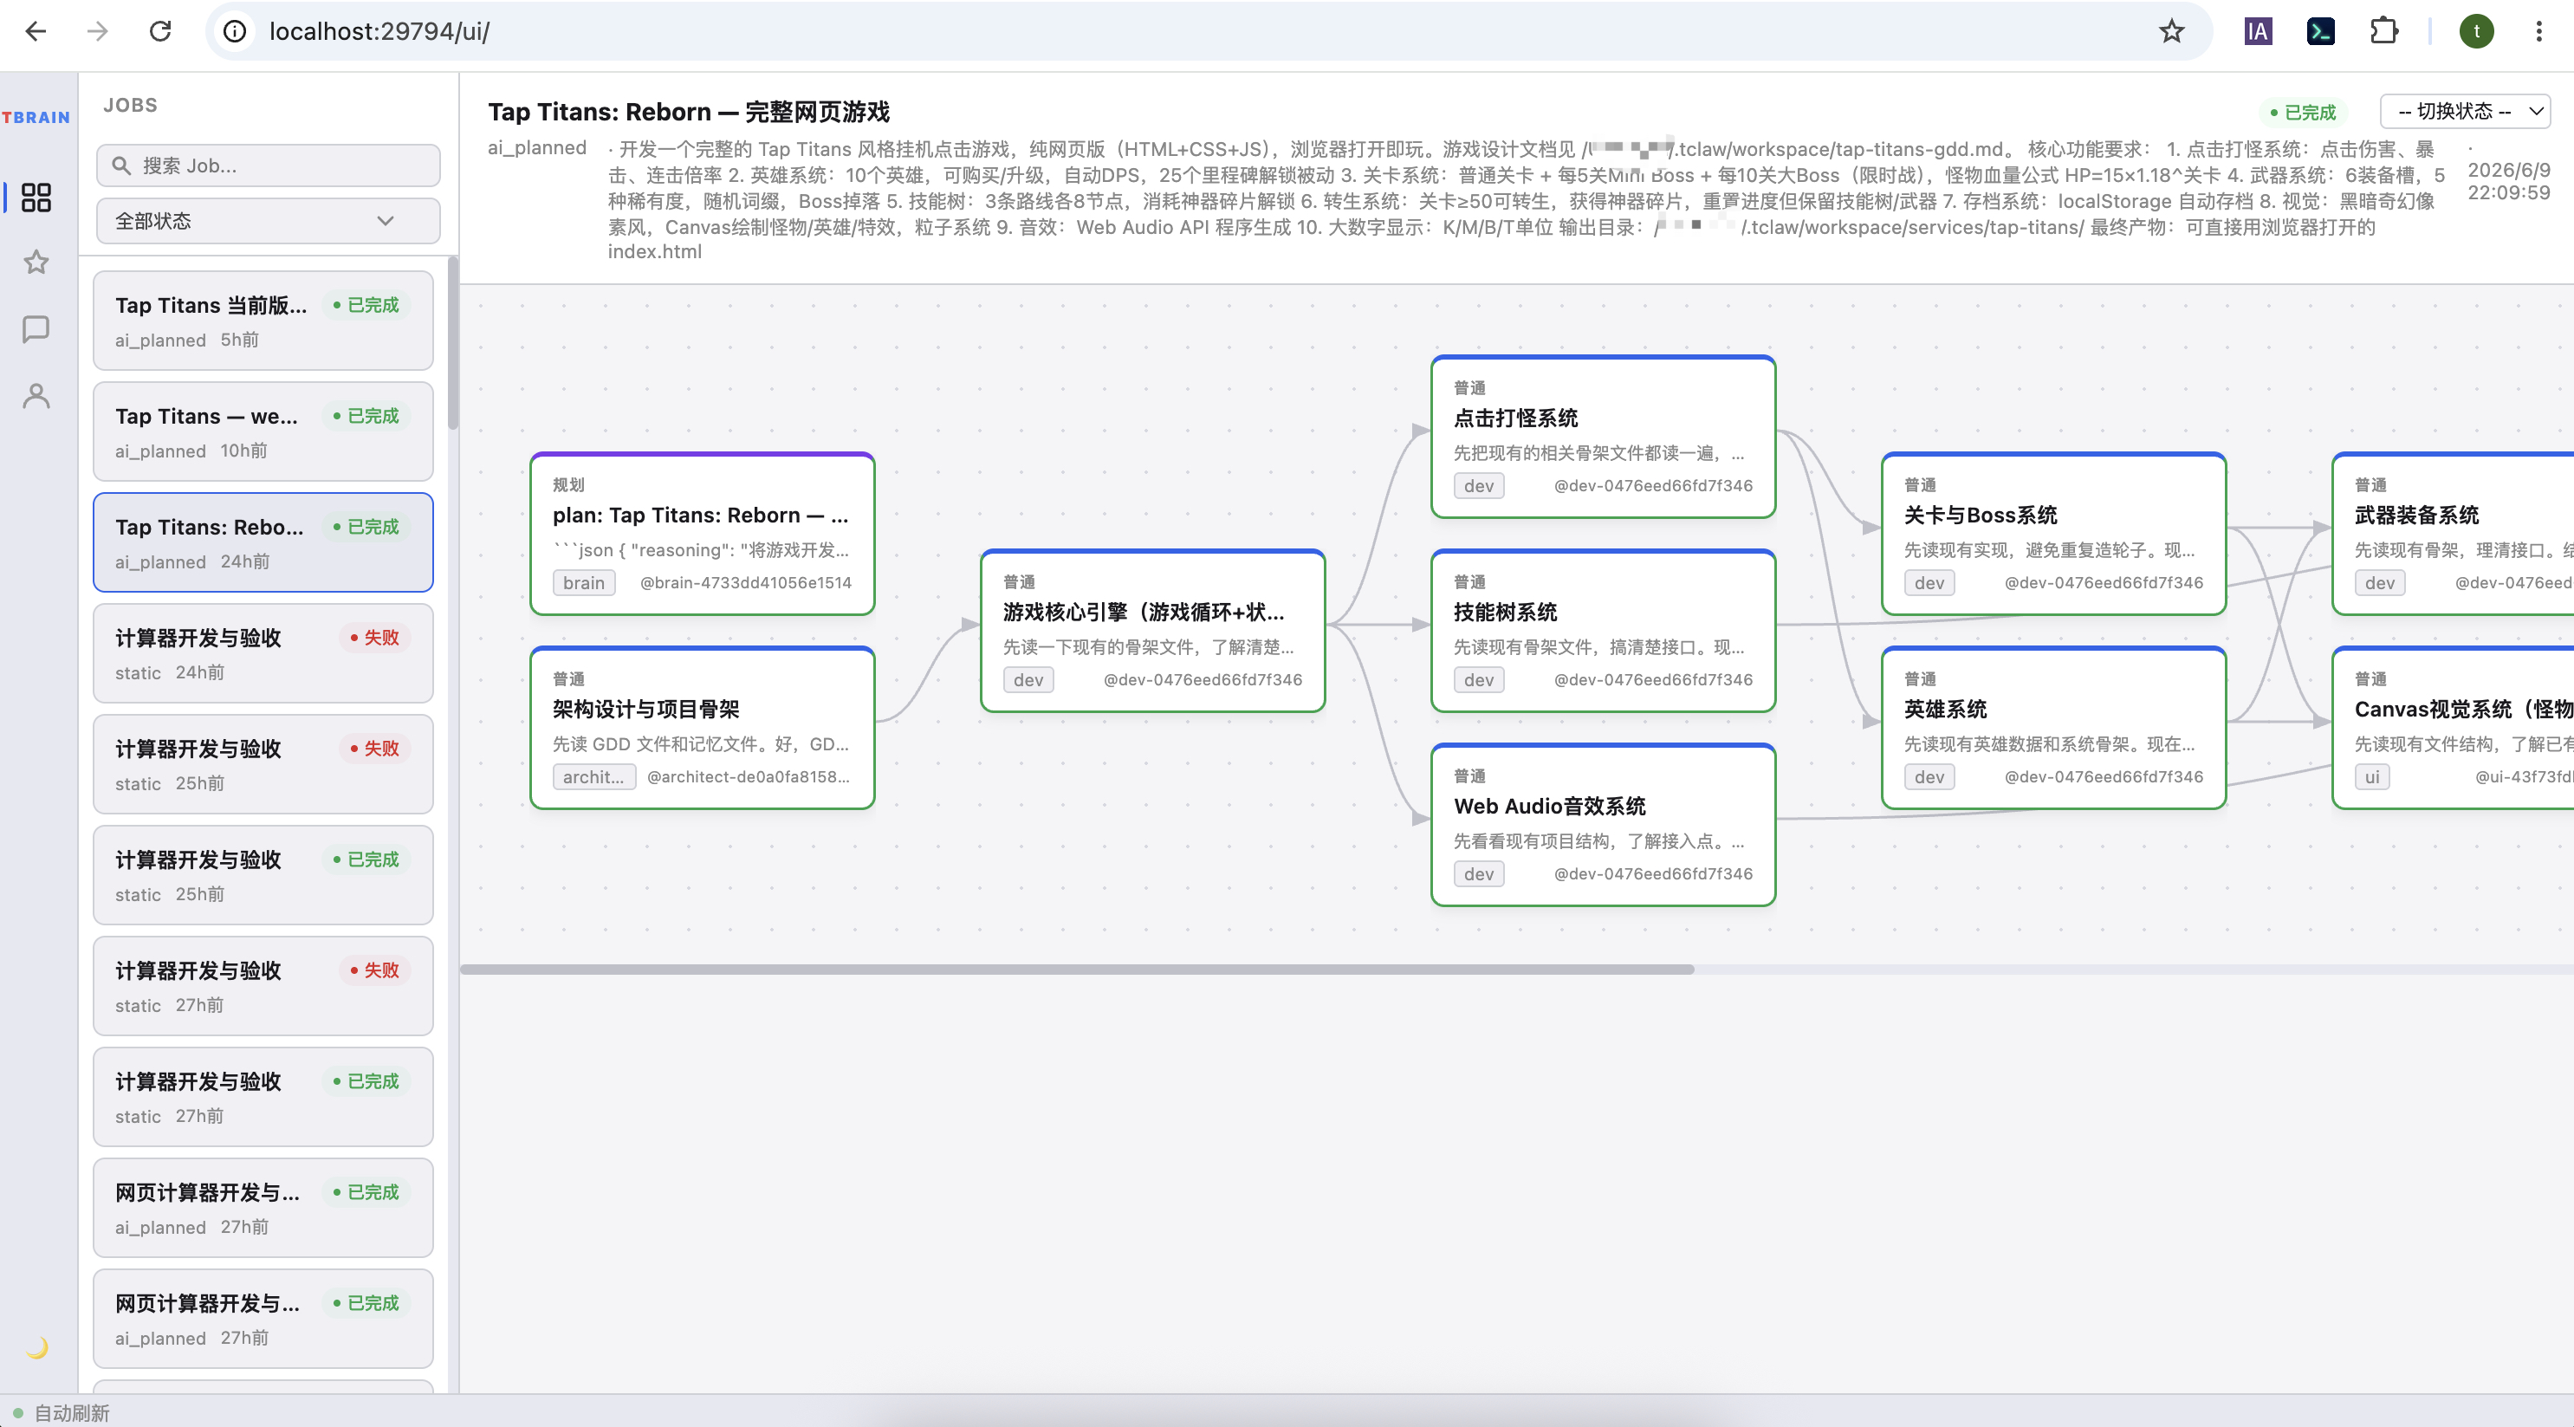Click the address bar URL
The image size is (2574, 1427).
[x=379, y=31]
